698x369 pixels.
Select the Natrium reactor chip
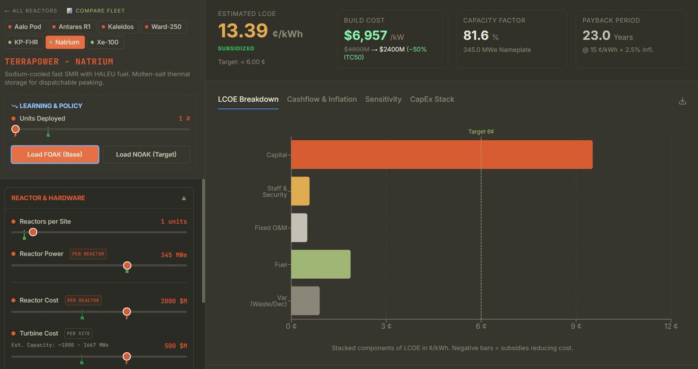pyautogui.click(x=65, y=42)
